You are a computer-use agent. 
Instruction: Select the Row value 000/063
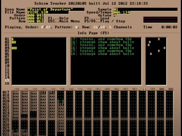coord(36,21)
